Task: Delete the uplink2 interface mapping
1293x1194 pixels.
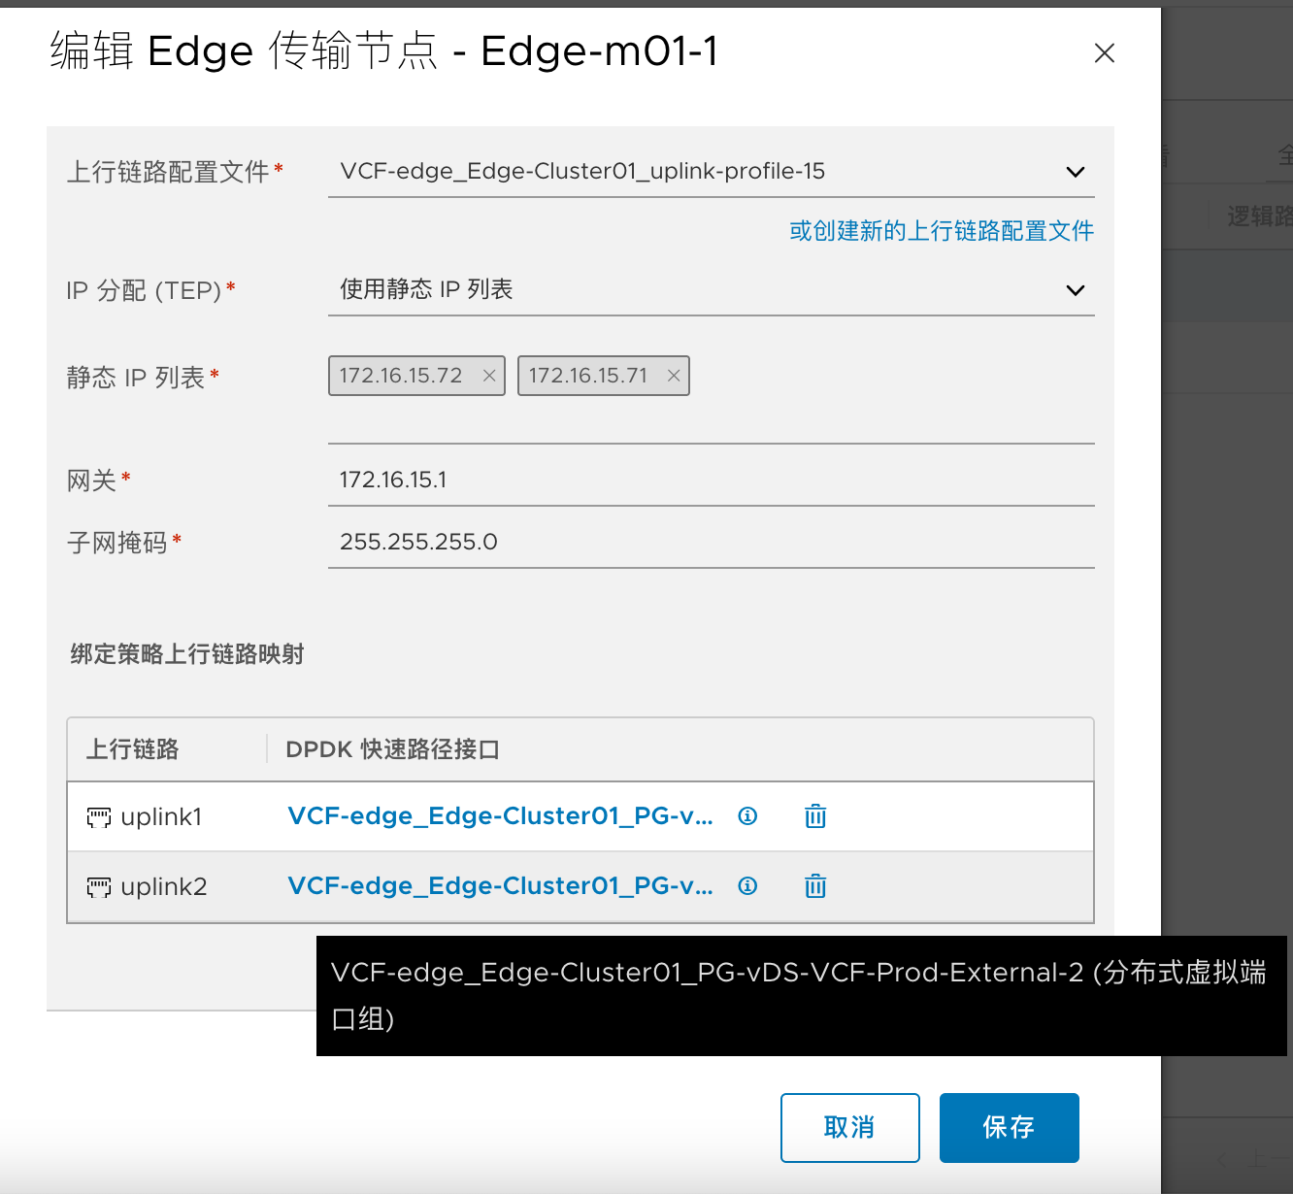Action: [815, 886]
